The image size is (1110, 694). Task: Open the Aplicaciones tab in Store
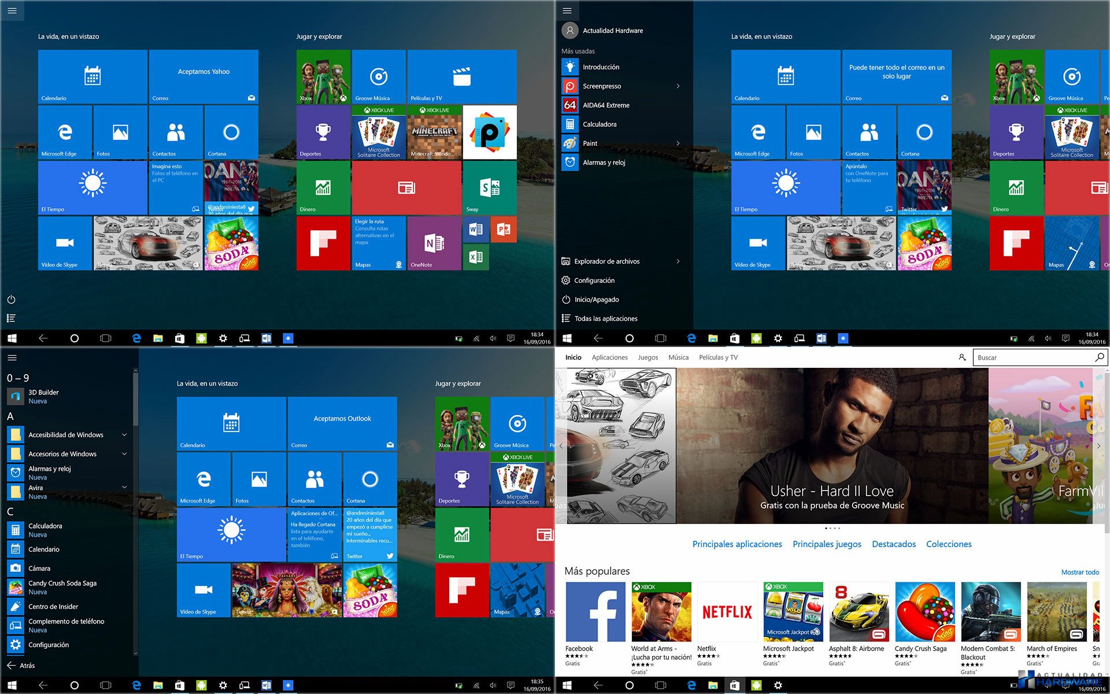coord(609,357)
